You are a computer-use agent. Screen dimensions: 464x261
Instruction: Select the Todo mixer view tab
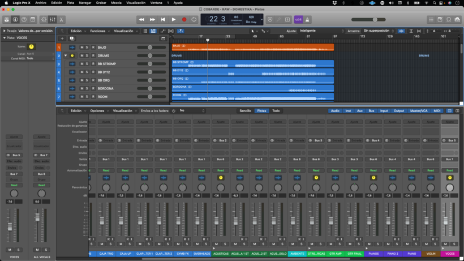coord(276,110)
